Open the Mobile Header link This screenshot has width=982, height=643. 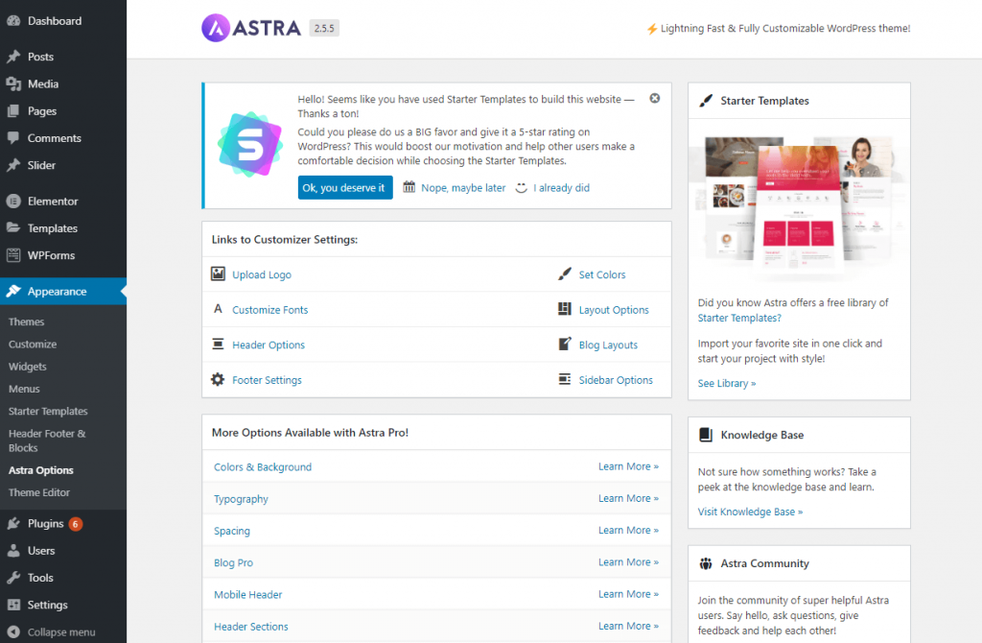click(248, 595)
